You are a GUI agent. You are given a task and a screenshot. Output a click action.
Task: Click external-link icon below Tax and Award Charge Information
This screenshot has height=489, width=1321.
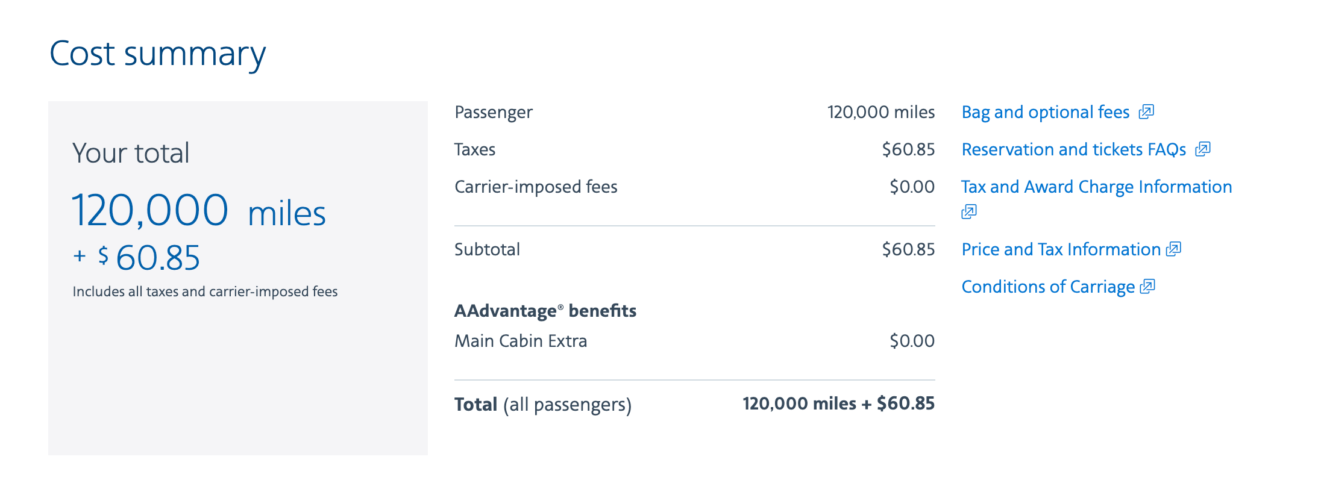pos(969,212)
